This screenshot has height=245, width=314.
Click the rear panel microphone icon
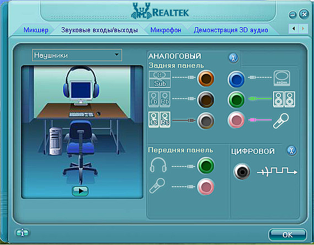281,120
